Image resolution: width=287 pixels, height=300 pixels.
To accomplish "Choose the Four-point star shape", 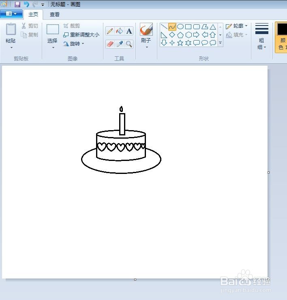I will click(x=172, y=43).
